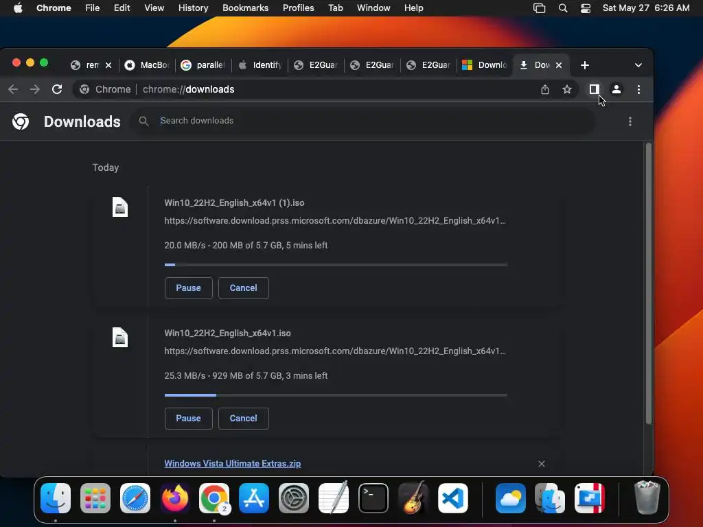Open Spotlight search in menu bar

pyautogui.click(x=563, y=8)
